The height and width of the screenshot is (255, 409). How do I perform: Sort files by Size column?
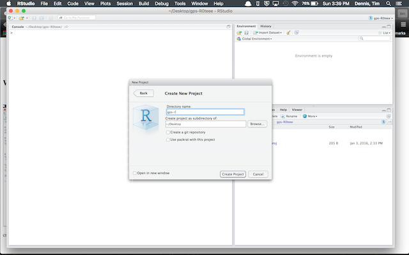(x=332, y=127)
